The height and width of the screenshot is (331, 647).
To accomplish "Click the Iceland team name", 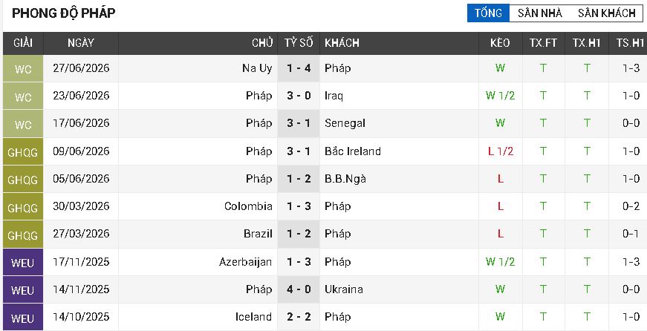I will coord(253,317).
